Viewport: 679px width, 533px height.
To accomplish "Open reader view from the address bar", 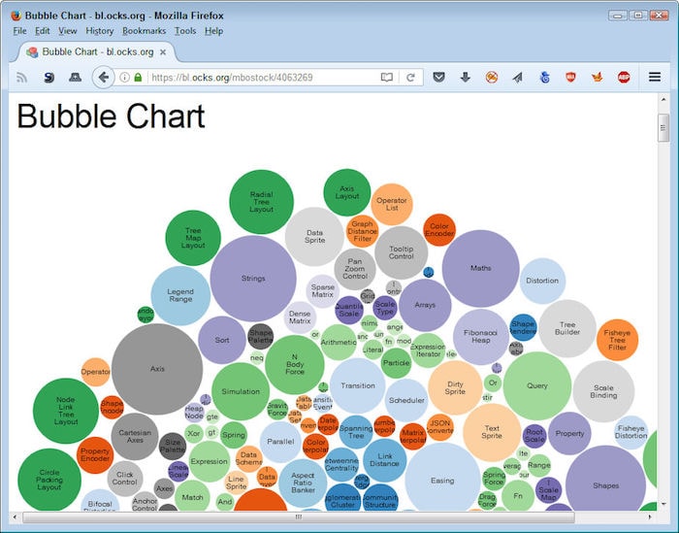I will [386, 78].
